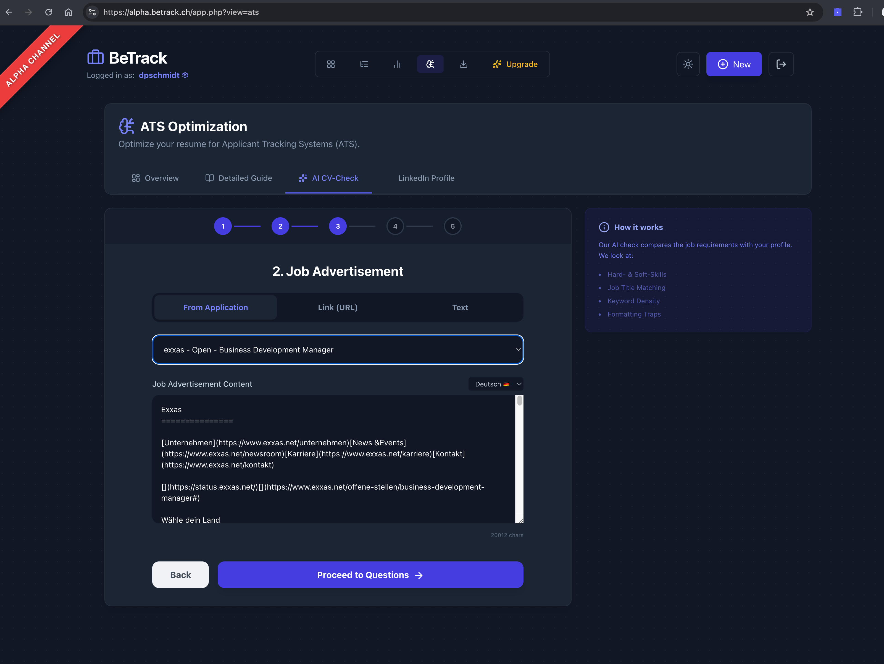The image size is (884, 664).
Task: Open the bar chart statistics icon
Action: pos(397,64)
